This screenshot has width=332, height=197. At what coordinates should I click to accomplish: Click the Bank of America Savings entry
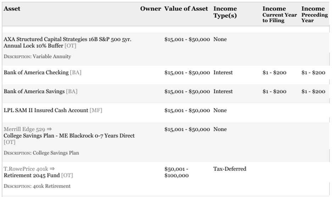(x=34, y=92)
